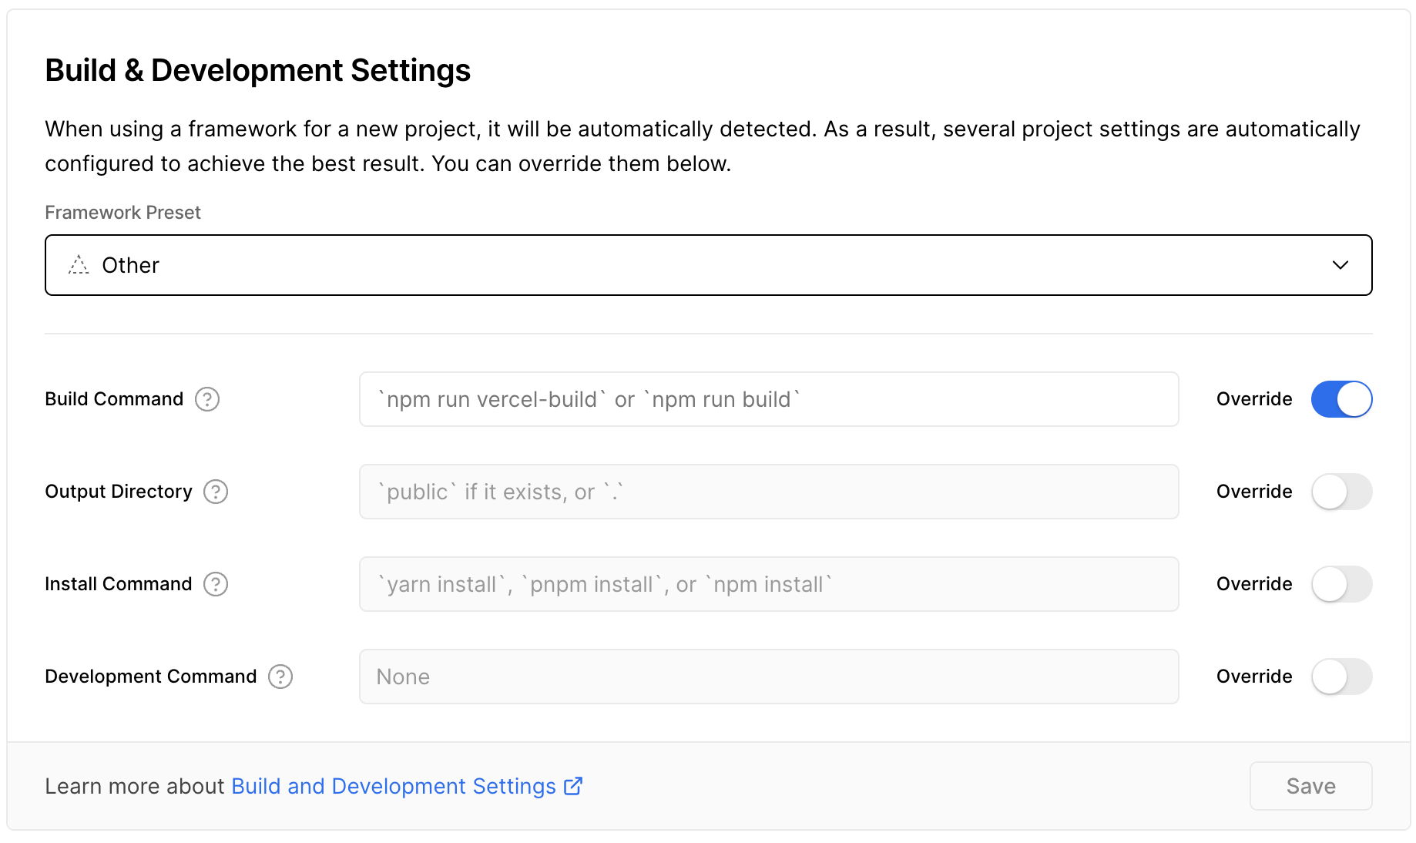Click the Install Command question mark icon

tap(216, 584)
